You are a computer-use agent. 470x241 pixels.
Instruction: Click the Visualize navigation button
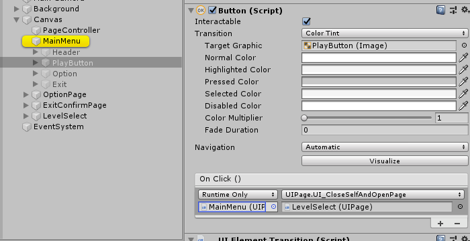click(385, 161)
